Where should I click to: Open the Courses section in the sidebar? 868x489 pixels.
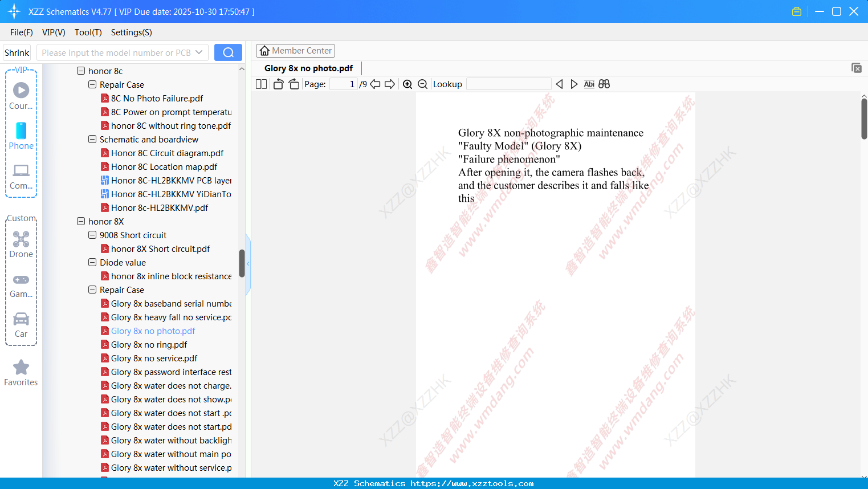click(x=21, y=96)
